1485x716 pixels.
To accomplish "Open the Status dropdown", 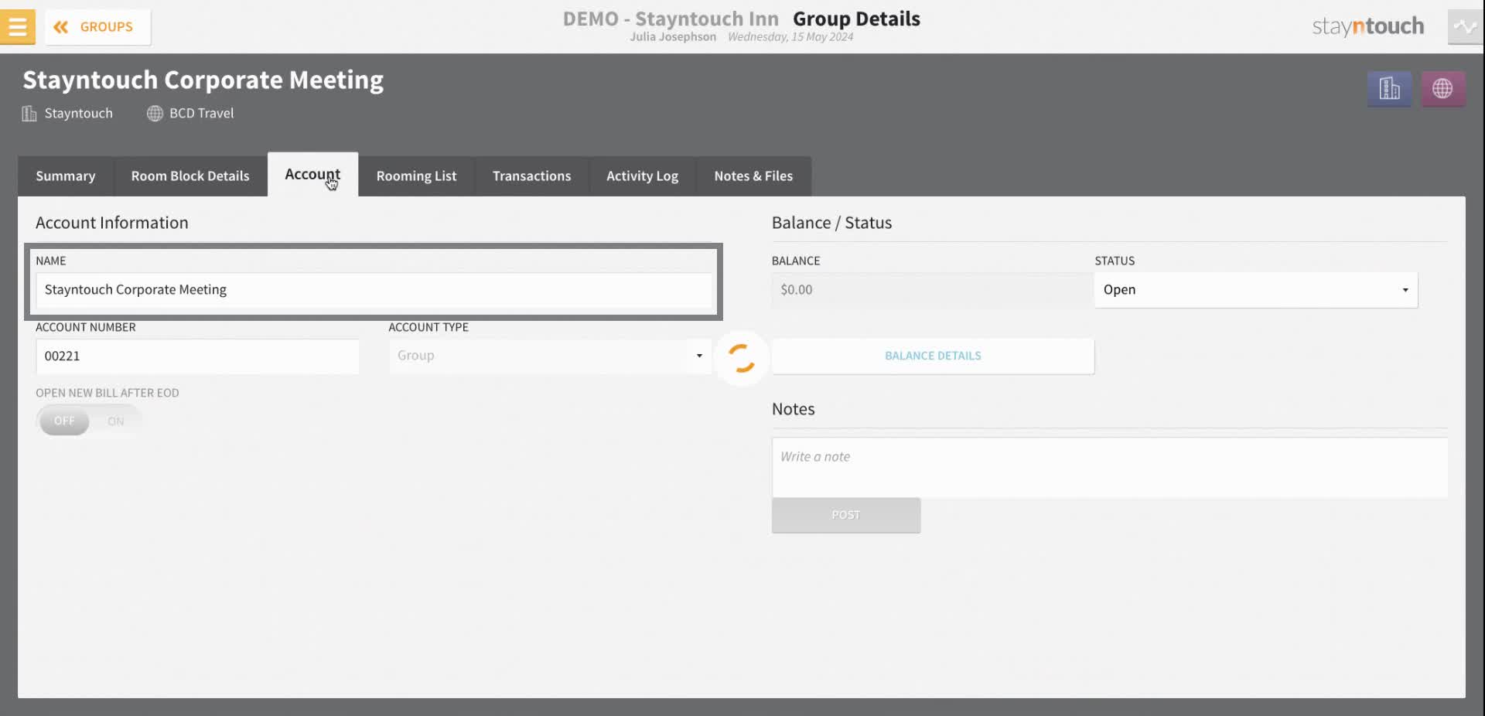I will (1256, 290).
